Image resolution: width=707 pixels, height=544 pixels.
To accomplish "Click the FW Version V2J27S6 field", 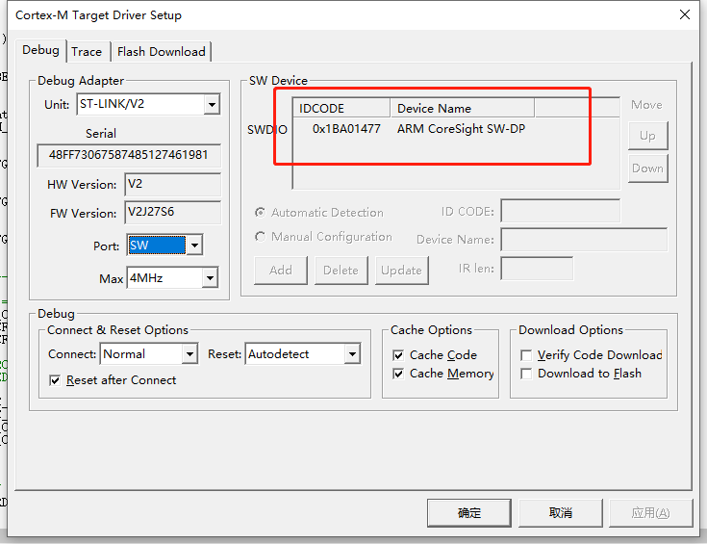I will click(x=173, y=212).
